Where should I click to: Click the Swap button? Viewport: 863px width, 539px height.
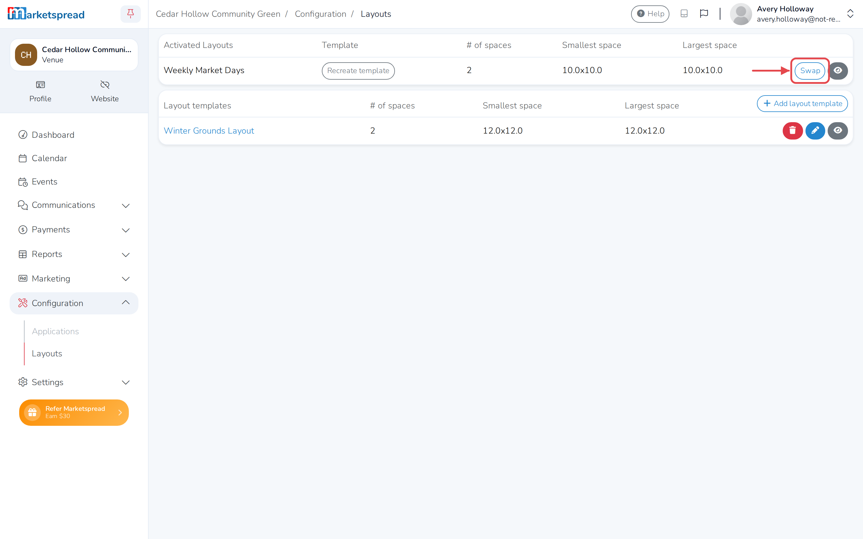point(810,71)
